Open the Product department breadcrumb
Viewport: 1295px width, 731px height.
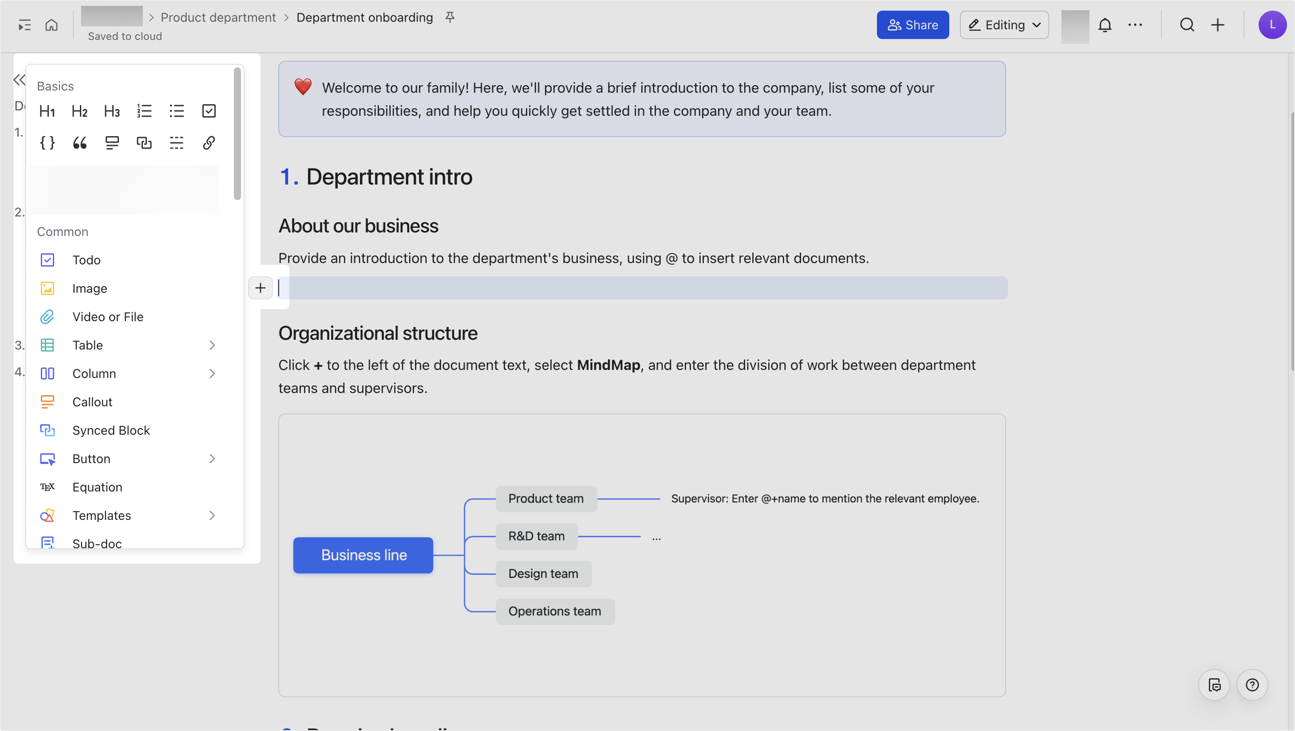click(x=218, y=17)
